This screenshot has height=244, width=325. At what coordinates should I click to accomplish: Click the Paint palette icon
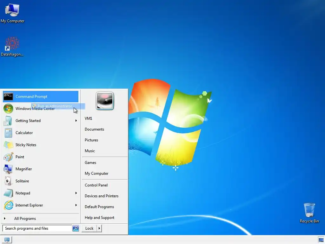(8, 157)
